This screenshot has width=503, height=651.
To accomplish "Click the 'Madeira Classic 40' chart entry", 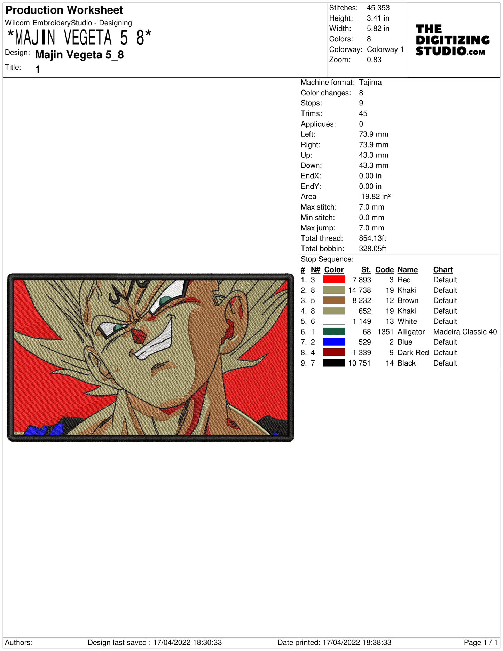I will click(465, 332).
